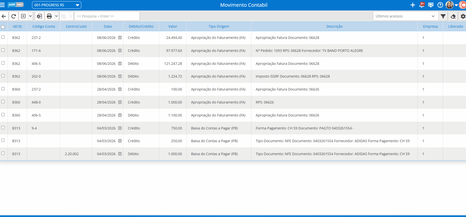
Task: Open the 001-PROGRESS RS company dropdown
Action: click(57, 5)
